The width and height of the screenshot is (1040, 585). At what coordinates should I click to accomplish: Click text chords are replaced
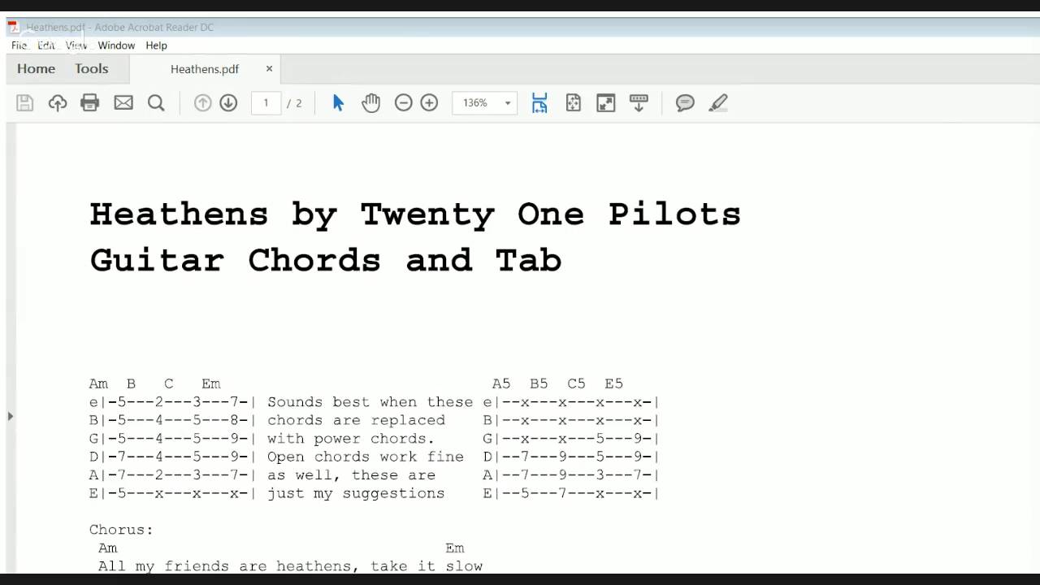(356, 420)
